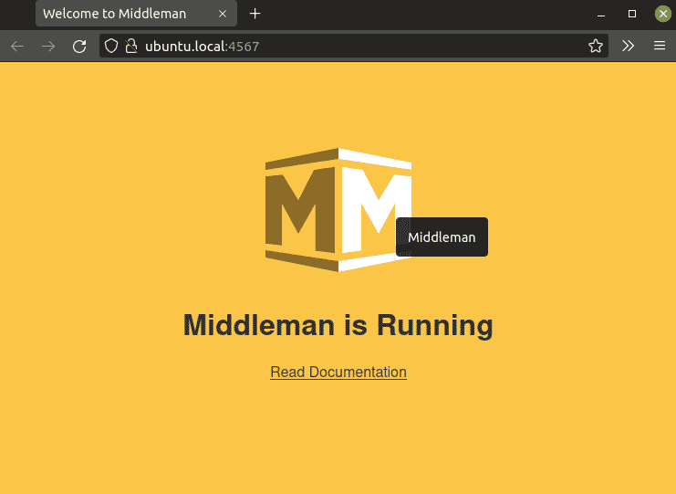
Task: Click the insecure connection padlock icon
Action: coord(131,46)
